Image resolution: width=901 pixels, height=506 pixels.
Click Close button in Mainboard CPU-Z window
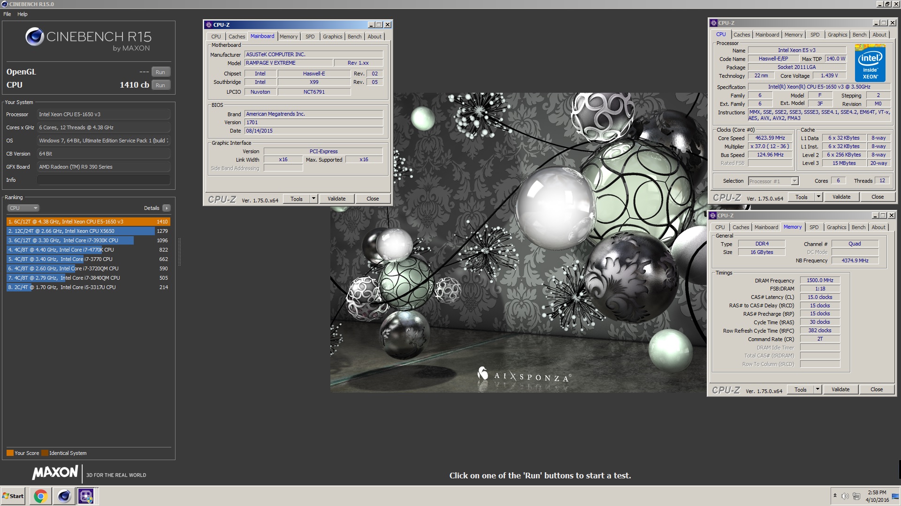coord(373,199)
